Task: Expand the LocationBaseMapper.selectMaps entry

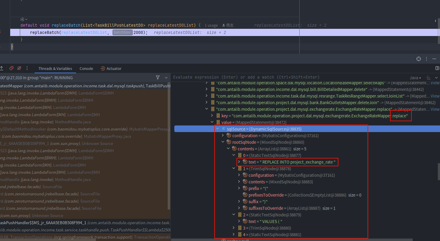Action: click(206, 83)
